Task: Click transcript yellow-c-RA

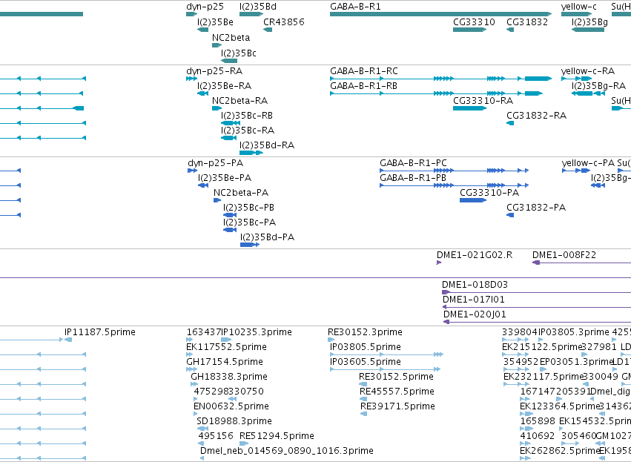Action: (x=588, y=71)
